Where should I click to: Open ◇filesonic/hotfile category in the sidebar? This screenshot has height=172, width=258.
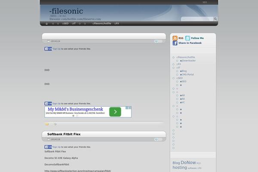pos(186,57)
